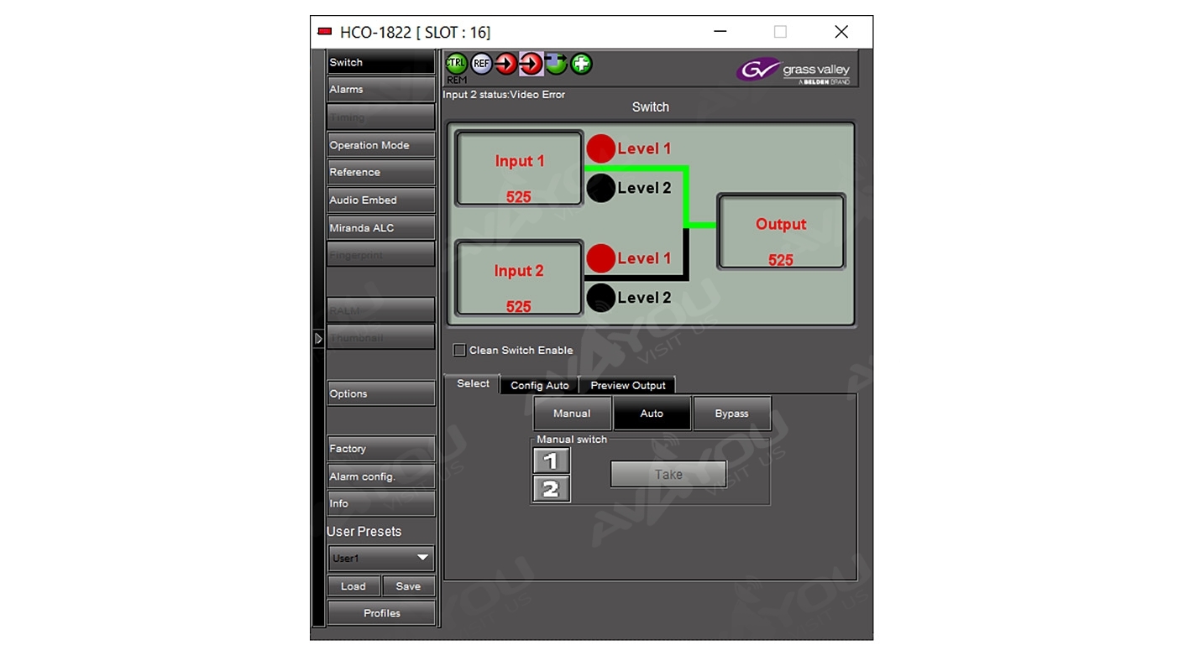Open the Audio Embed panel

[380, 200]
